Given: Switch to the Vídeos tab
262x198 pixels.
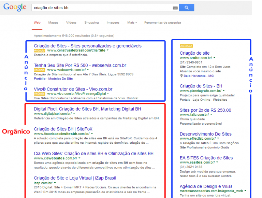Looking at the screenshot, I should coord(71,23).
